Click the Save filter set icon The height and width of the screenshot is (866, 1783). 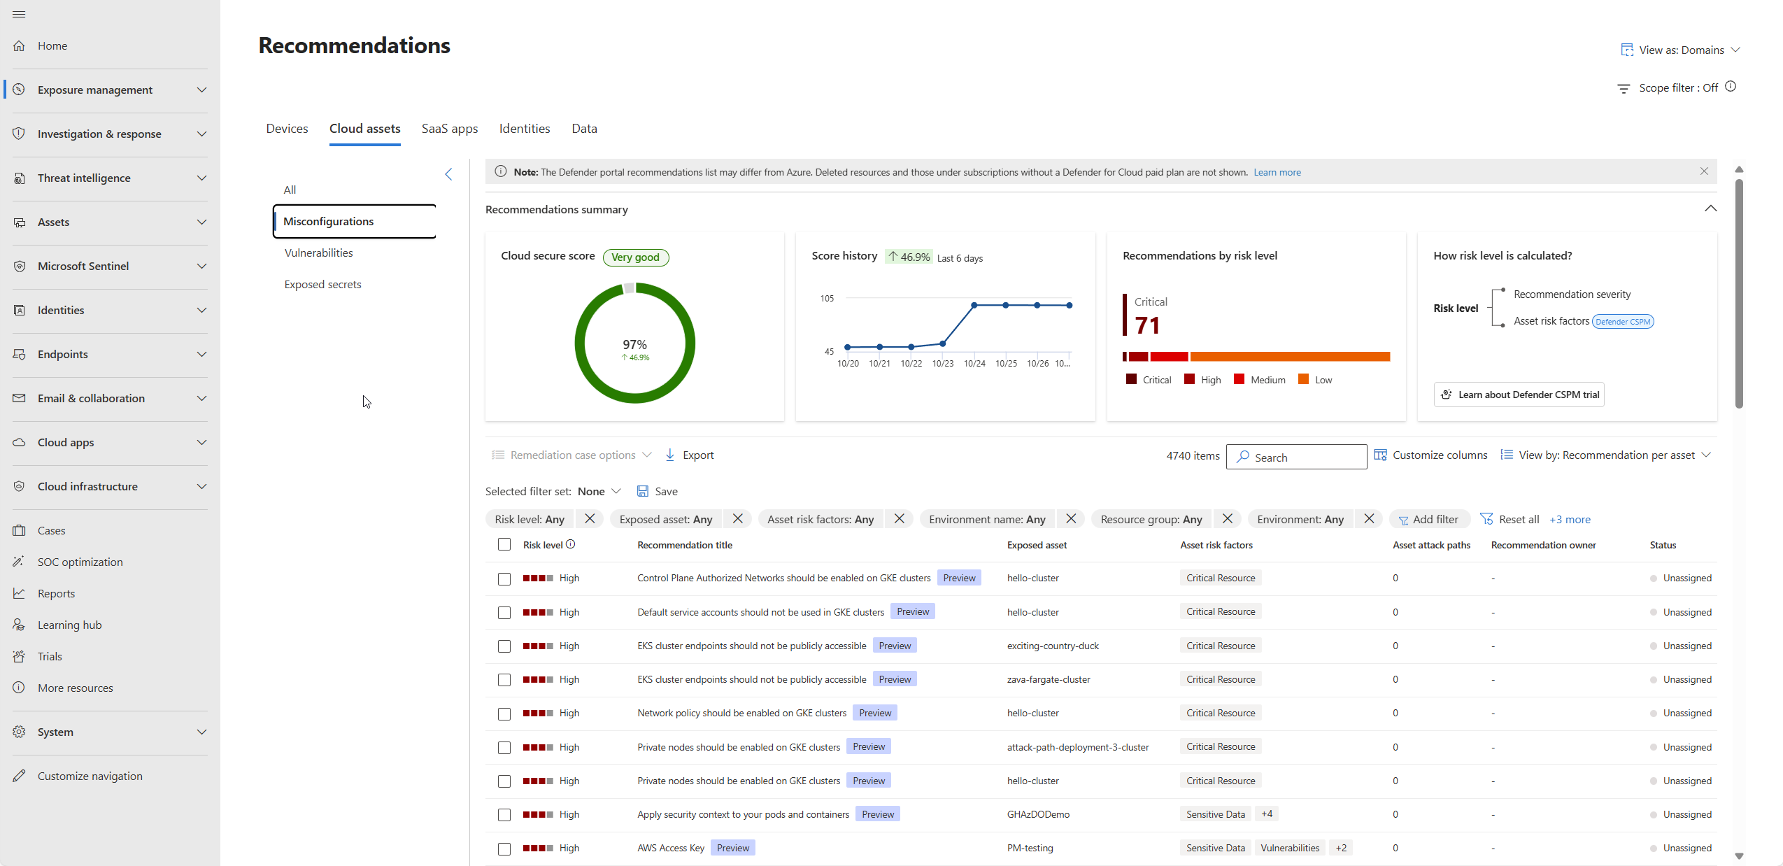coord(642,491)
